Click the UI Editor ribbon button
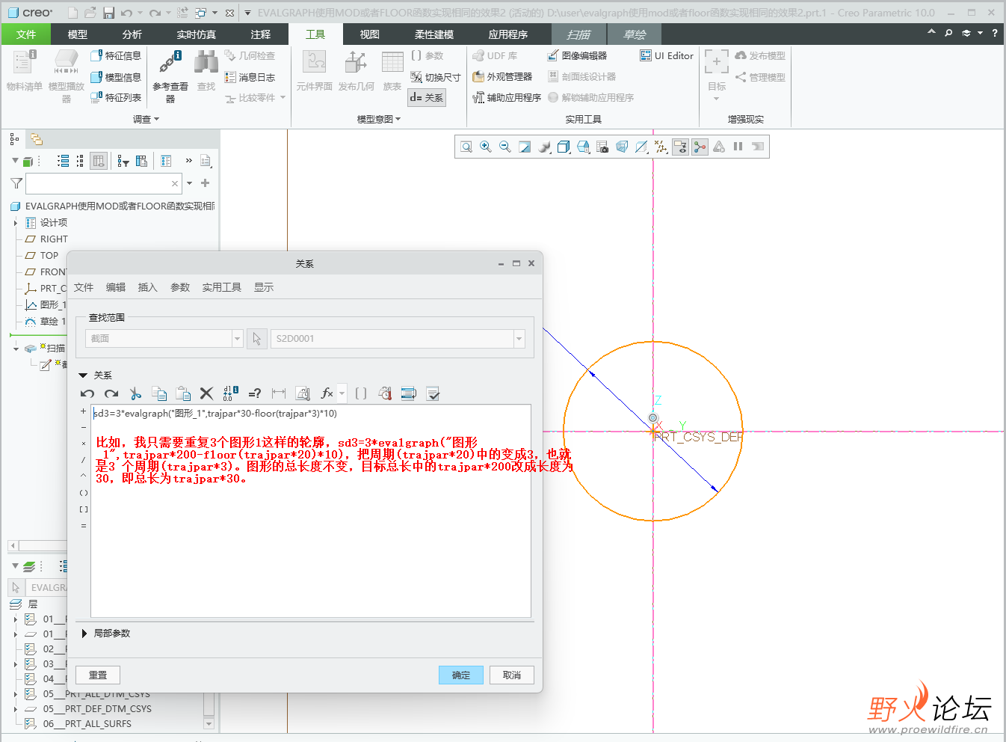This screenshot has width=1006, height=742. coord(667,55)
